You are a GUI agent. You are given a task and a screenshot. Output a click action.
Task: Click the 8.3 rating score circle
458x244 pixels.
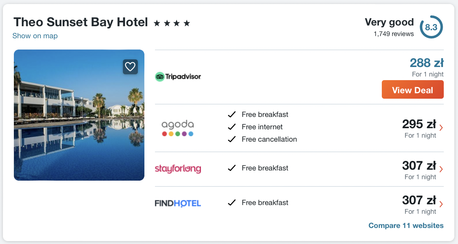[431, 27]
